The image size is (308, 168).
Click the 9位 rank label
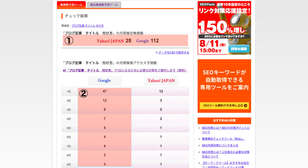69,164
